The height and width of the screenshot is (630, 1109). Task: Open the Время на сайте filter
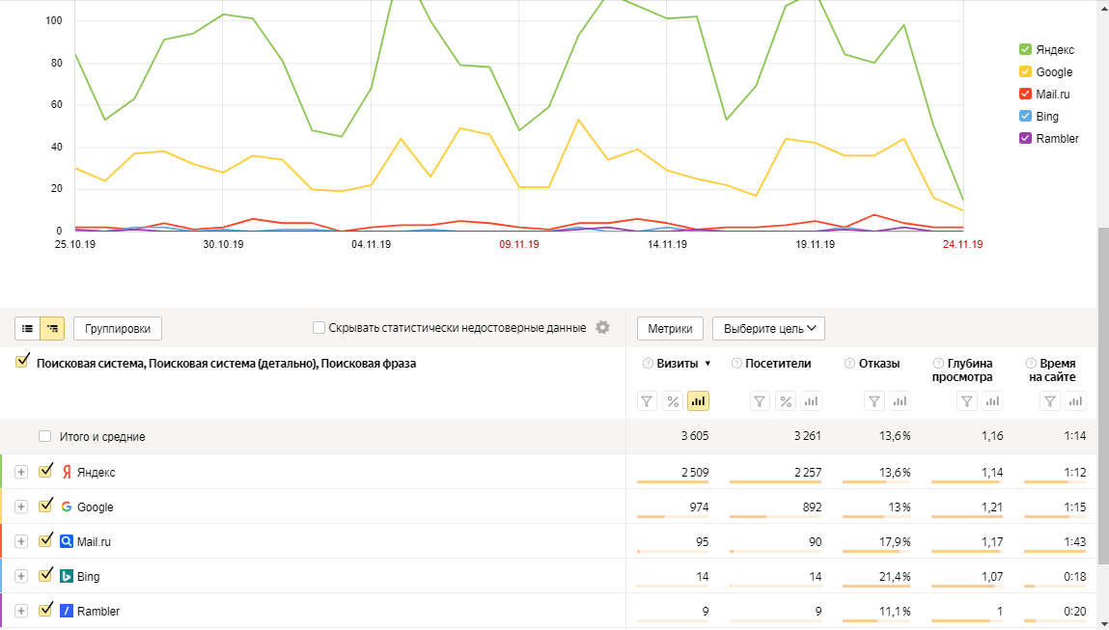tap(1050, 401)
